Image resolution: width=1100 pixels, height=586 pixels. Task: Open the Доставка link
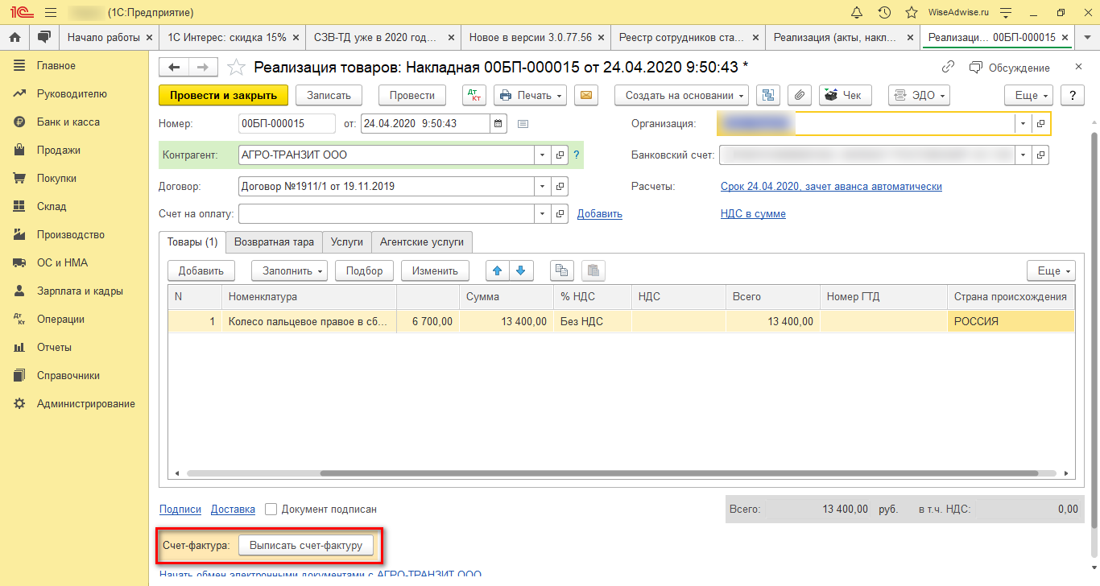pos(233,509)
